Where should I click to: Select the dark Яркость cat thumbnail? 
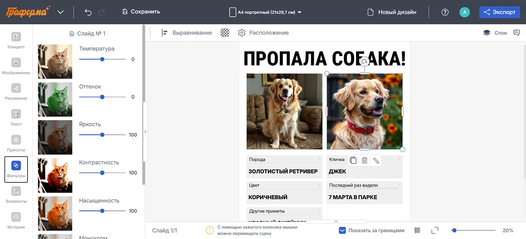coord(55,137)
